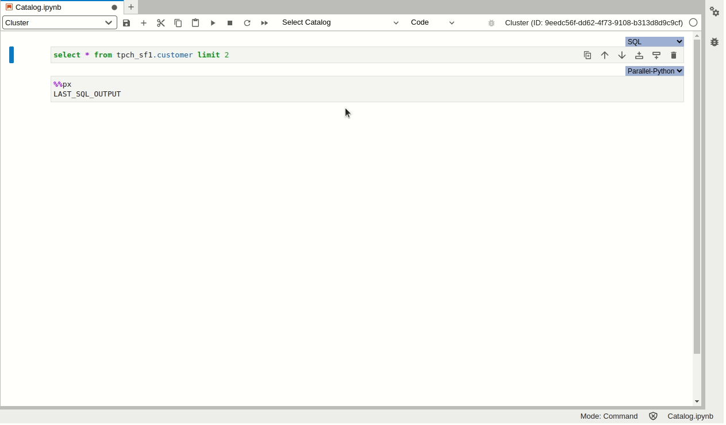
Task: Run the selected cell with the play button
Action: [213, 23]
